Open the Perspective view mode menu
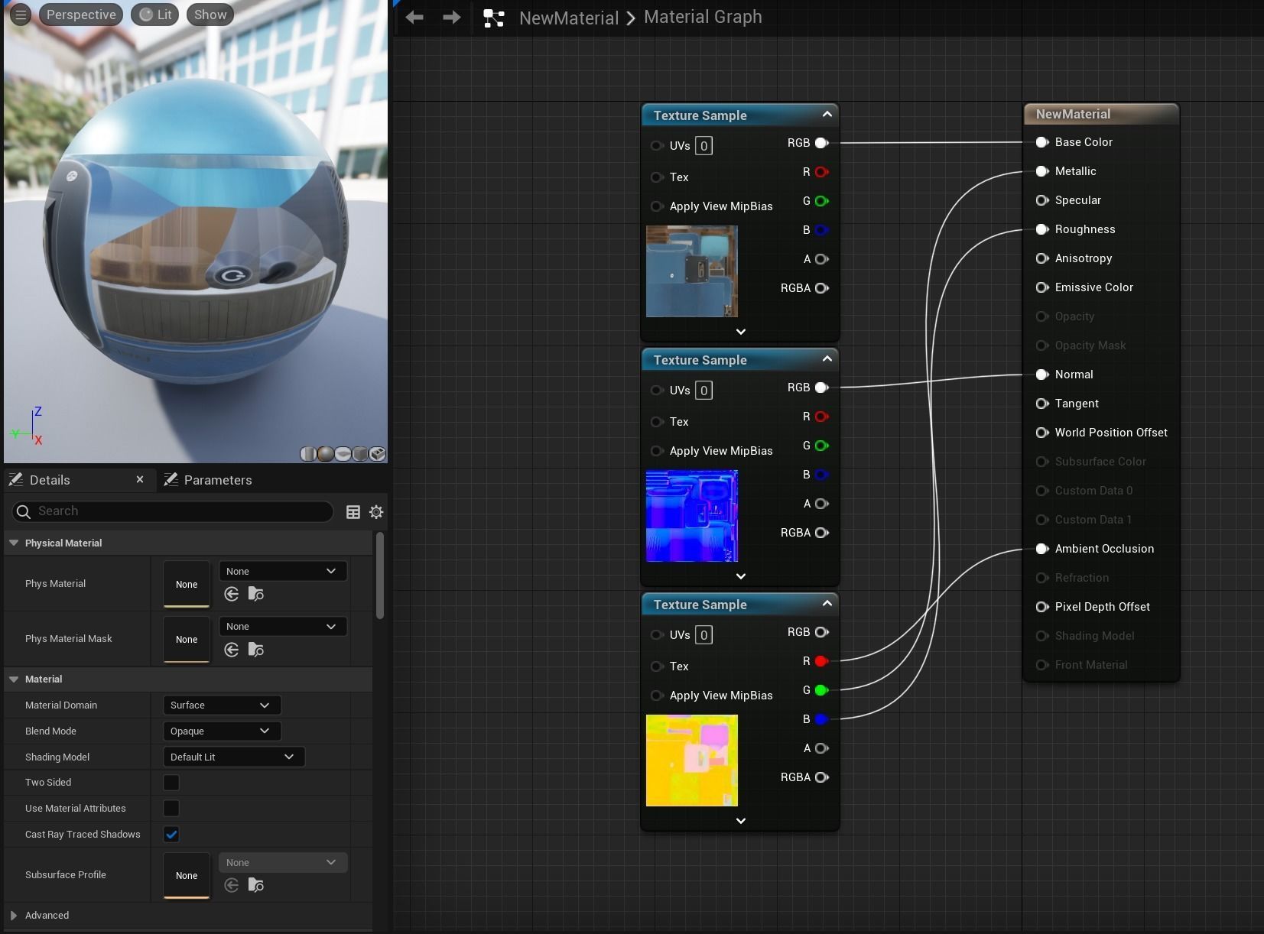Screen dimensions: 1264x934 pyautogui.click(x=81, y=15)
